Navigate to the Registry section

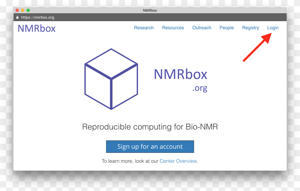(x=250, y=28)
